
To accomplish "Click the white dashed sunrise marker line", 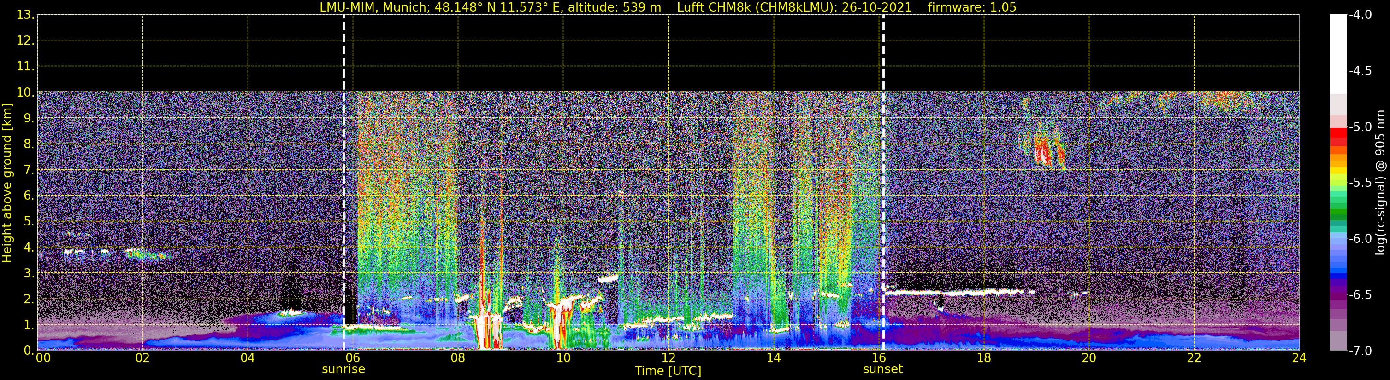I will [344, 183].
